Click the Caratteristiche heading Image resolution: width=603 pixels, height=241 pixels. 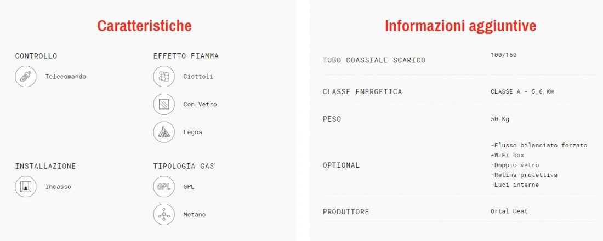[x=144, y=26]
